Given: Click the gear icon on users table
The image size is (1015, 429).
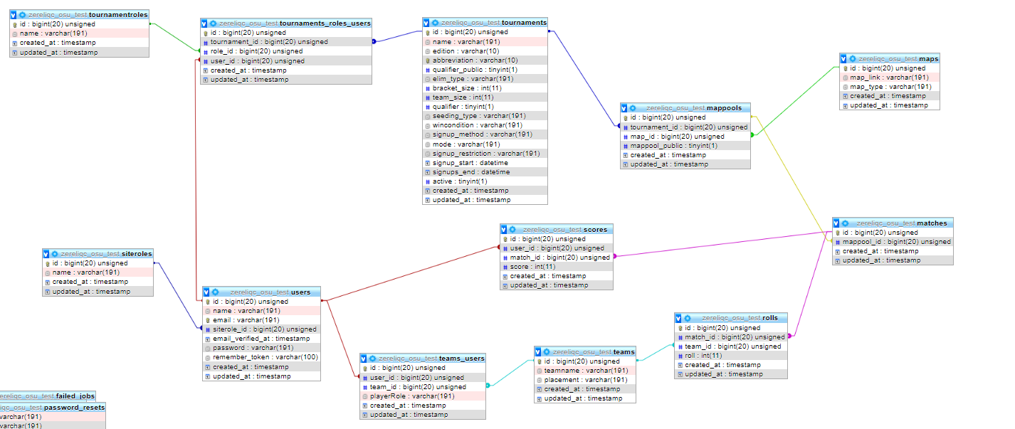Looking at the screenshot, I should [215, 292].
